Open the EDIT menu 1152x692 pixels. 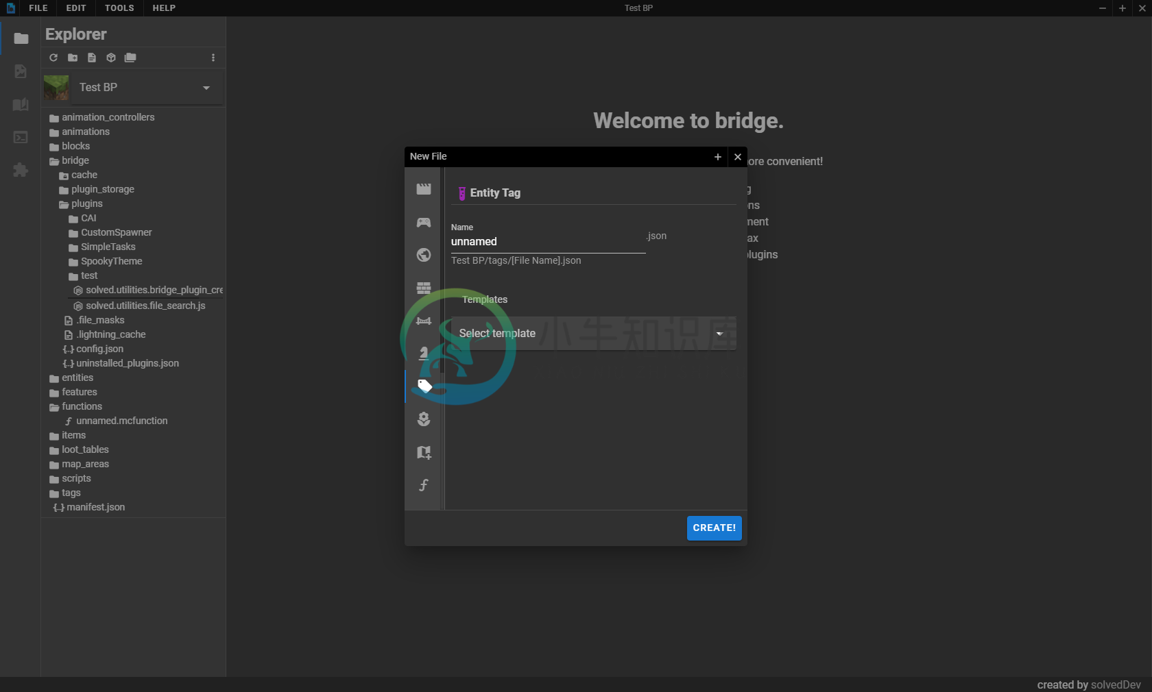tap(76, 8)
